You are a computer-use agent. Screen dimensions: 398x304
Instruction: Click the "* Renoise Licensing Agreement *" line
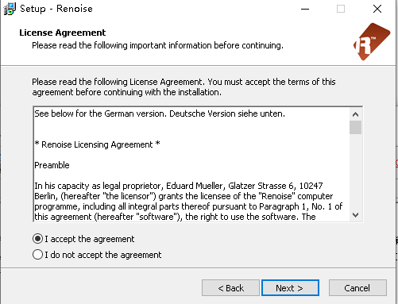pos(97,144)
